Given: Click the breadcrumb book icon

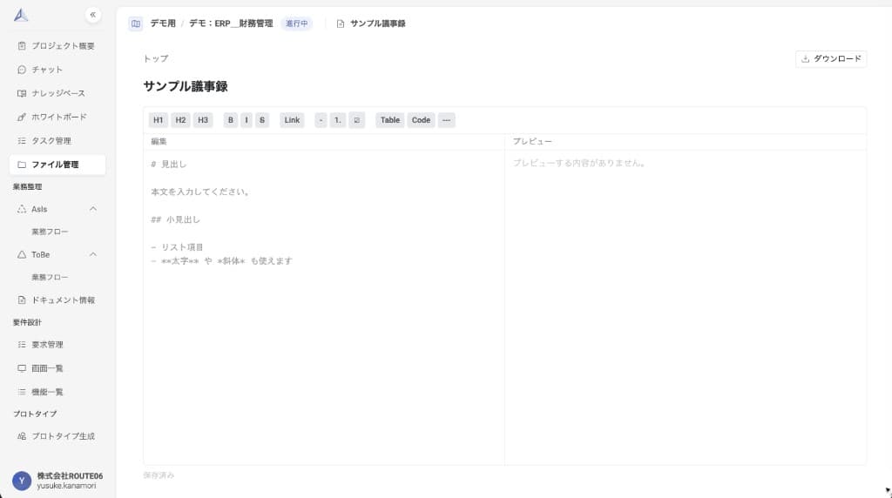Looking at the screenshot, I should pyautogui.click(x=135, y=24).
